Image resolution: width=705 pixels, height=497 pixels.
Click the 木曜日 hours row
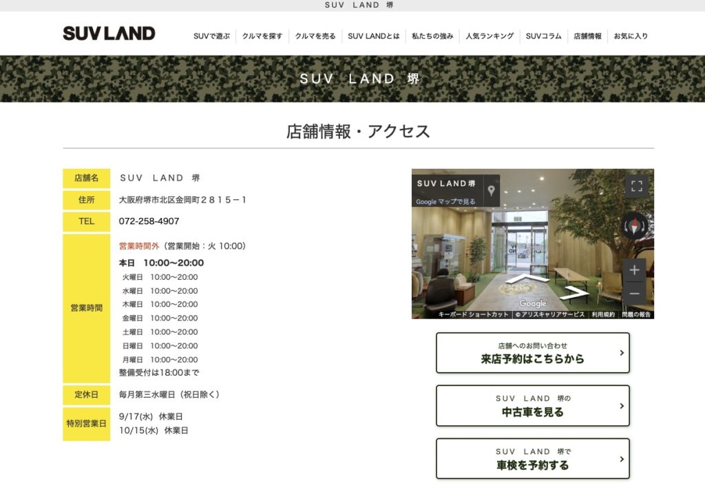[160, 304]
